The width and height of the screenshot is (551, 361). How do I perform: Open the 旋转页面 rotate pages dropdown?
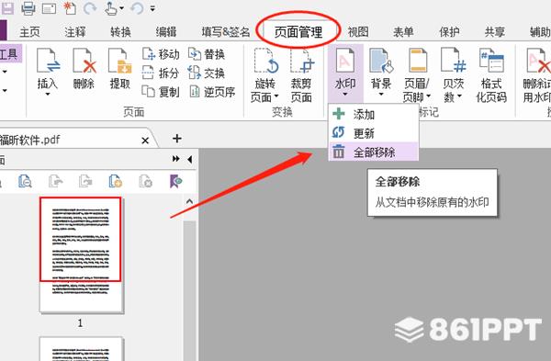click(276, 96)
